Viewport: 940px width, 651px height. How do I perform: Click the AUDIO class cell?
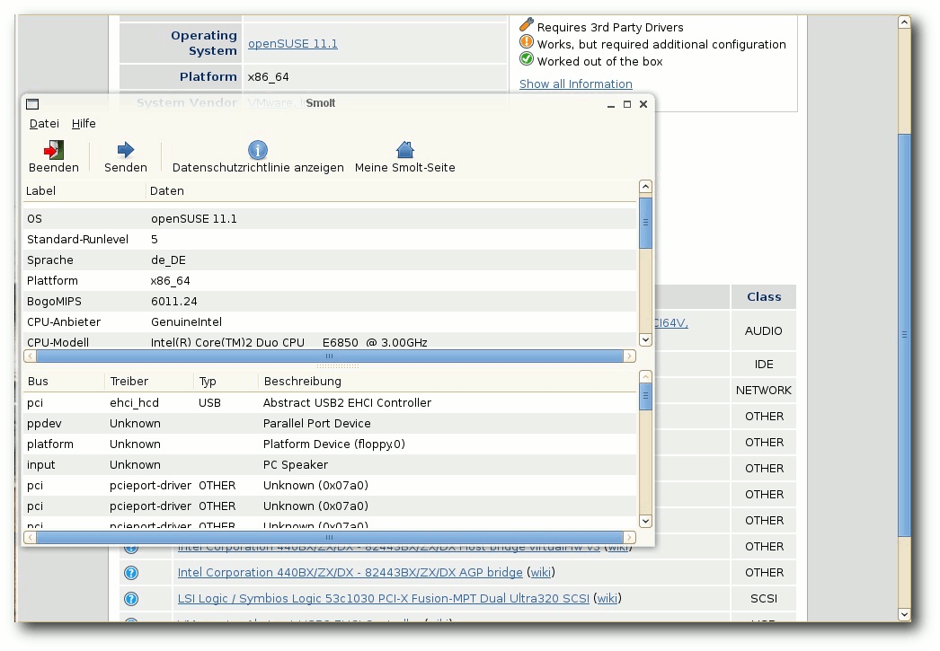(764, 330)
